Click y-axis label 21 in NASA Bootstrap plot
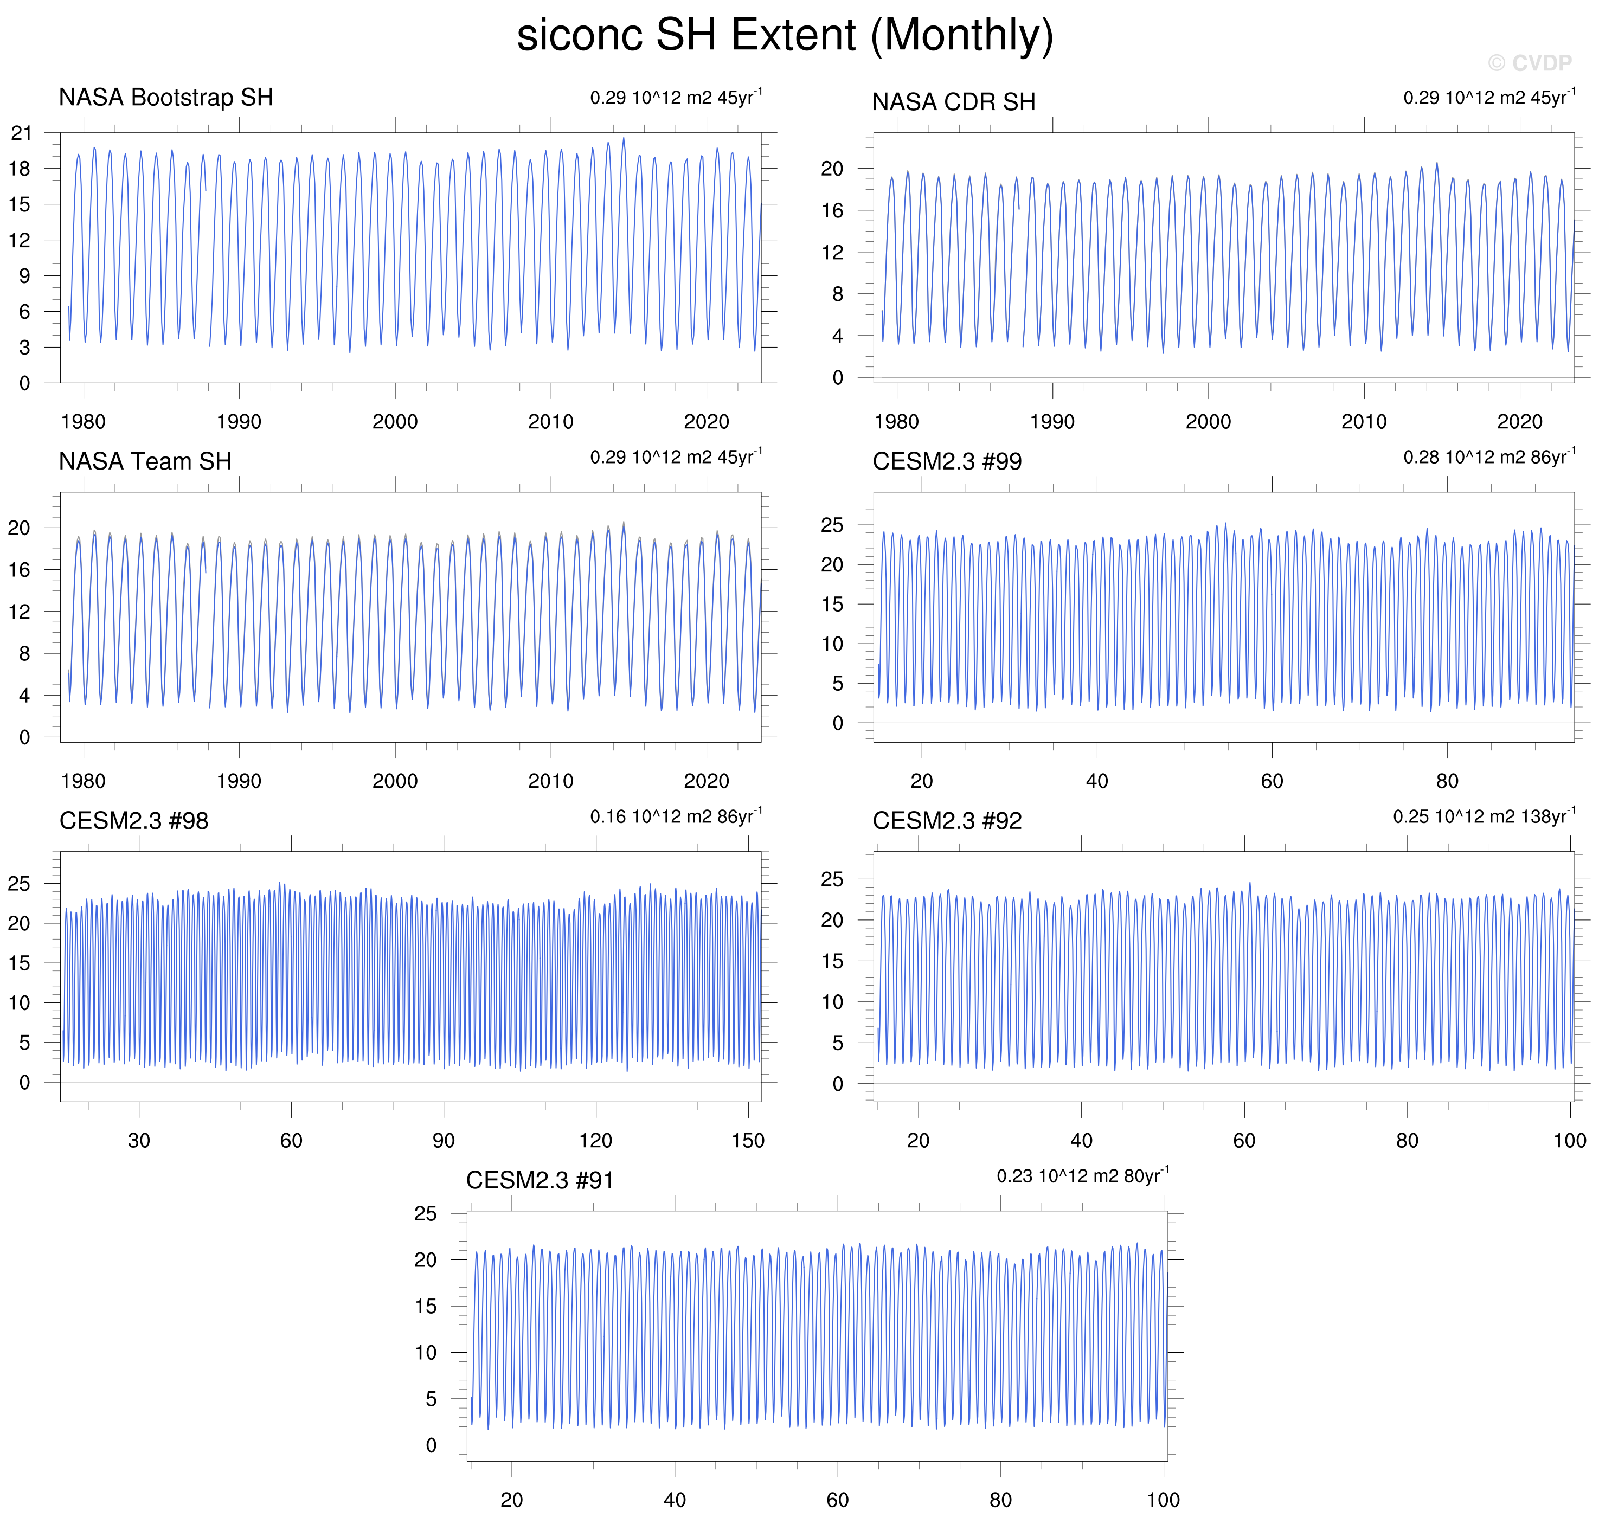This screenshot has height=1524, width=1599. click(20, 133)
